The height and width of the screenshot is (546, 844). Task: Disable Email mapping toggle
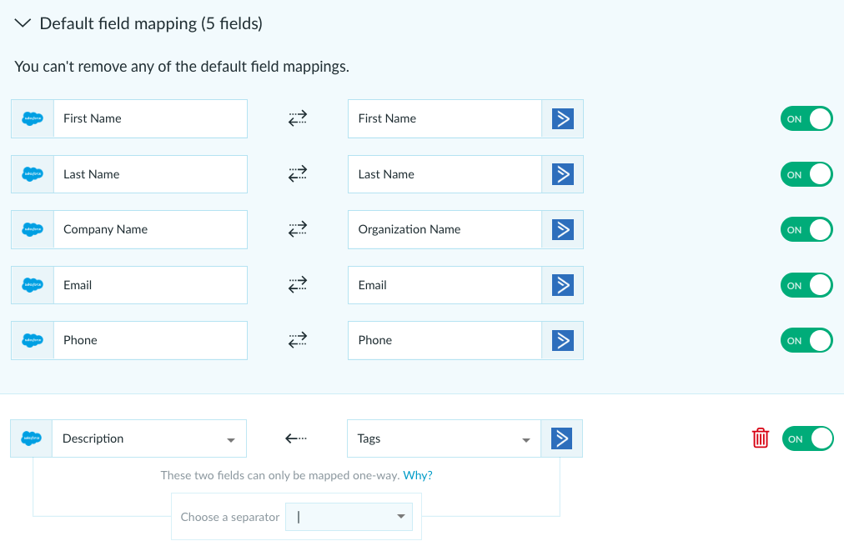click(806, 285)
